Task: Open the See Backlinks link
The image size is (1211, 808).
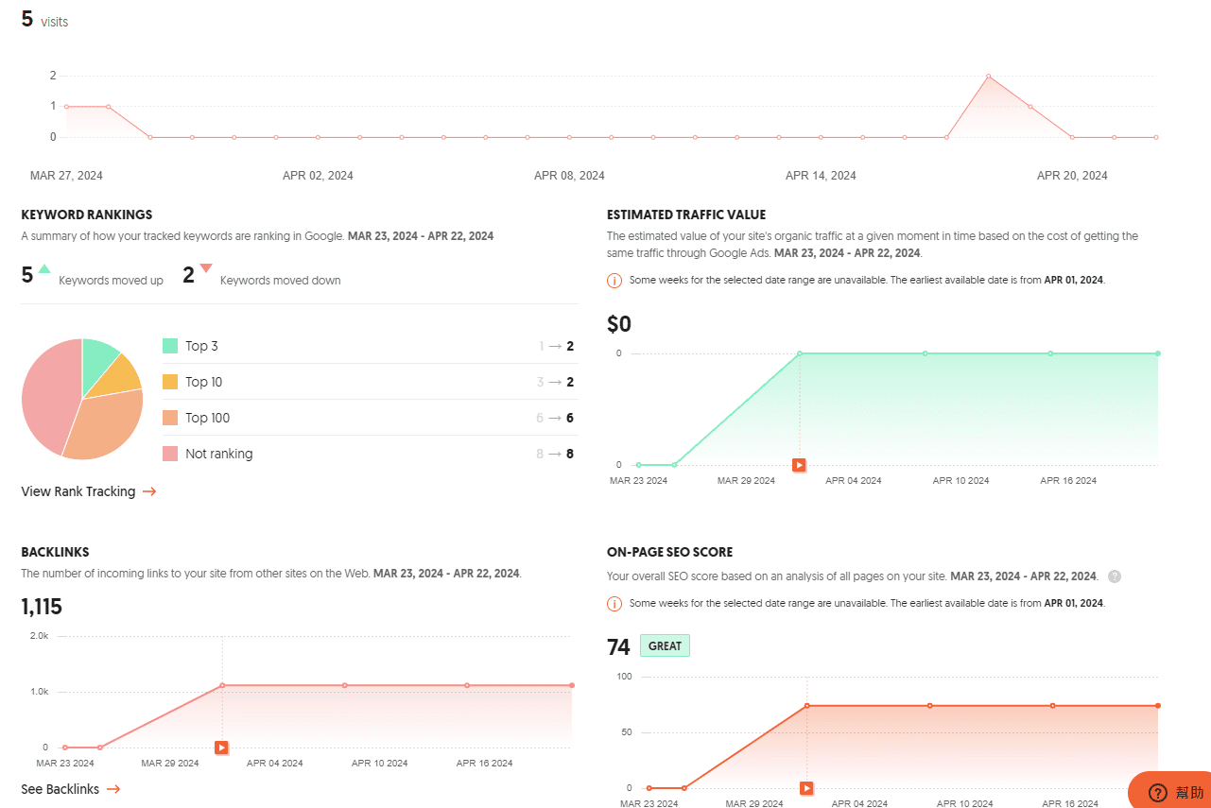Action: coord(70,789)
